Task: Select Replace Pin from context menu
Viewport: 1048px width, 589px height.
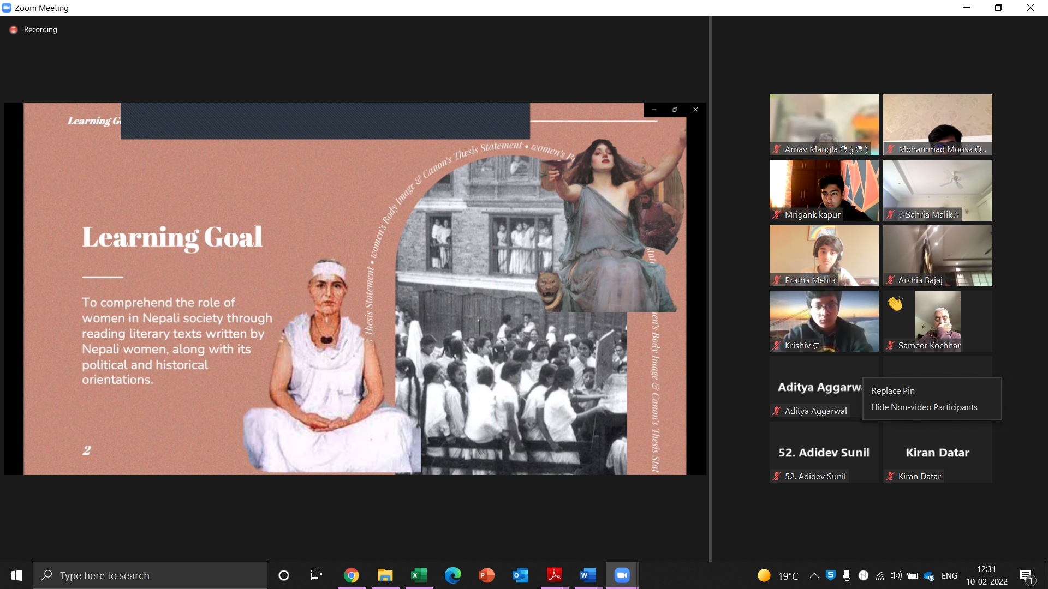Action: [892, 390]
